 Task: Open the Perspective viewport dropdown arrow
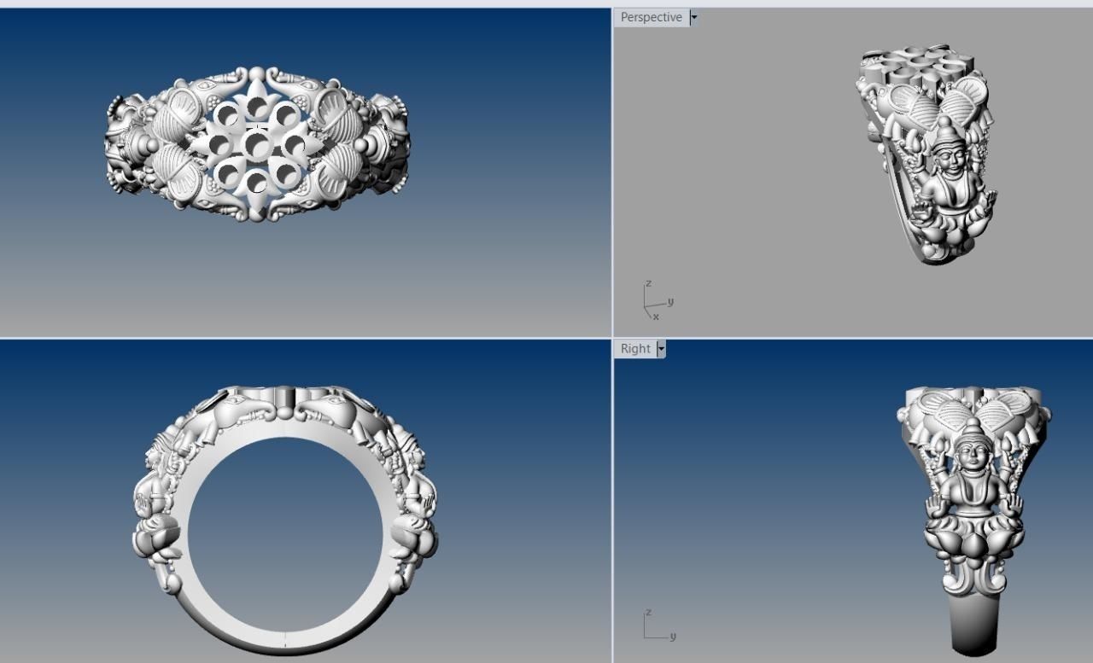pyautogui.click(x=693, y=17)
